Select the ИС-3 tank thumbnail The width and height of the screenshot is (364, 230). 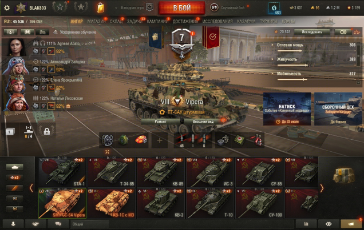(x=210, y=172)
